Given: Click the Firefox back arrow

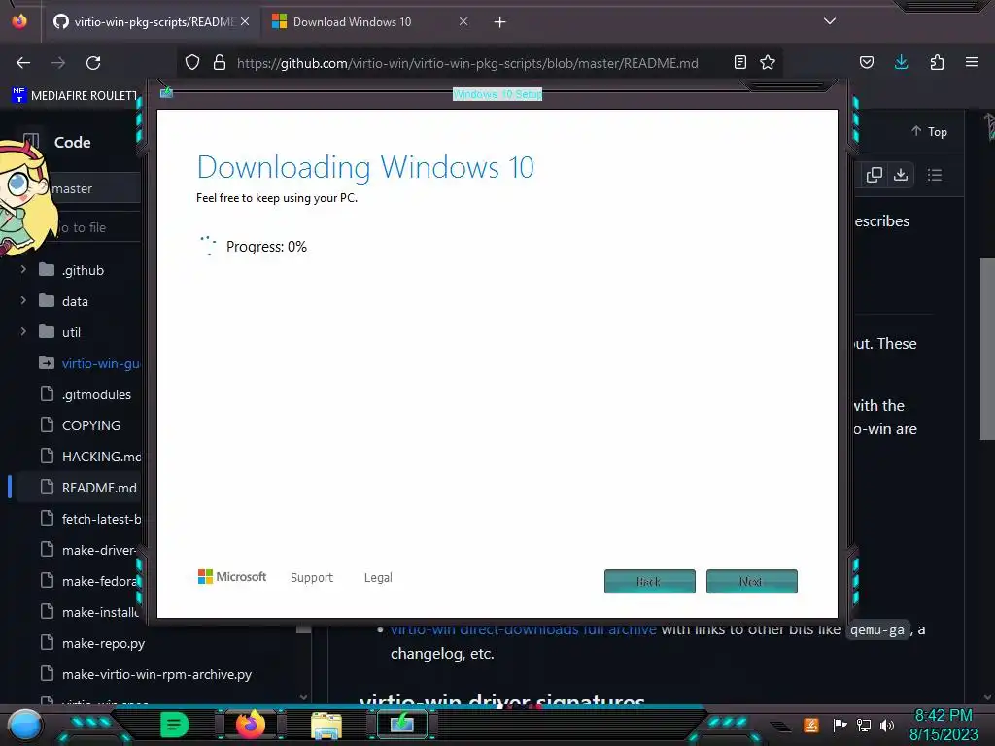Looking at the screenshot, I should point(23,63).
